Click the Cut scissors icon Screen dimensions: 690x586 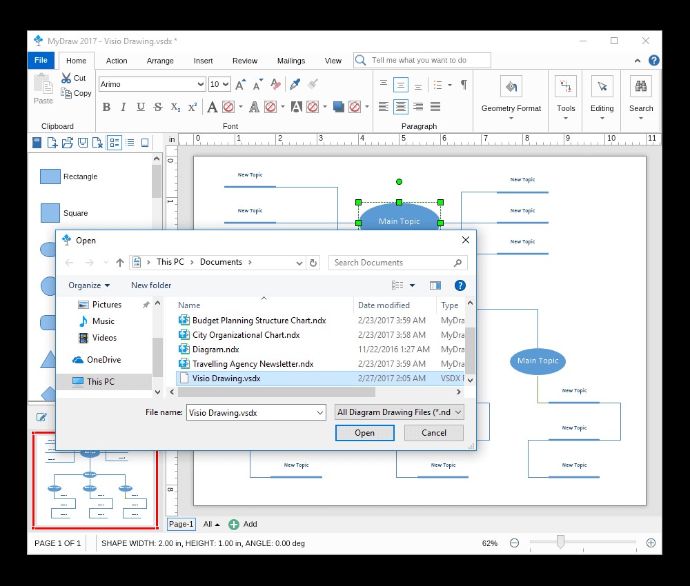click(x=66, y=78)
